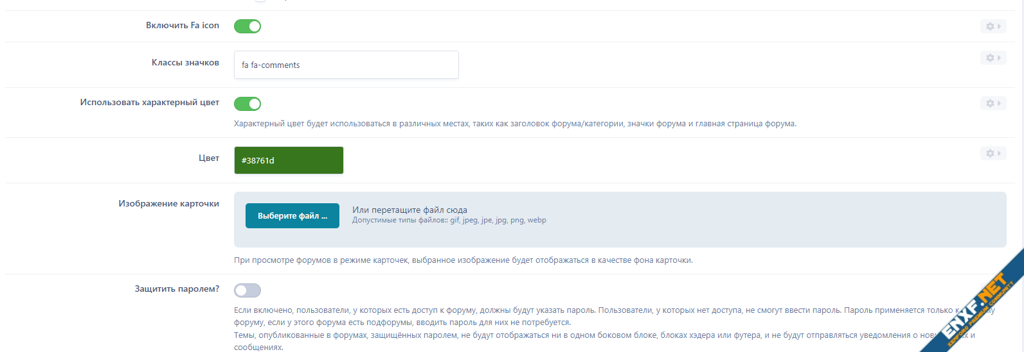Enable the Защитить паролем toggle

(x=247, y=290)
